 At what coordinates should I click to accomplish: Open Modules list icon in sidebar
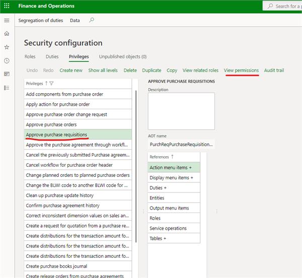tap(7, 88)
